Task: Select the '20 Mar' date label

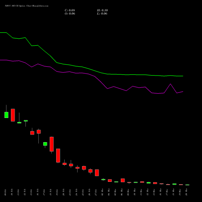Action: point(186,192)
